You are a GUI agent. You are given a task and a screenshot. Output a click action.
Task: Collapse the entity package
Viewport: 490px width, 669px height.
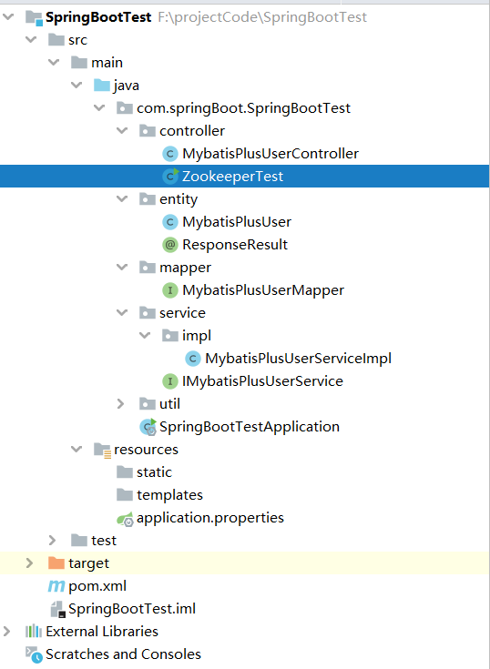(122, 198)
